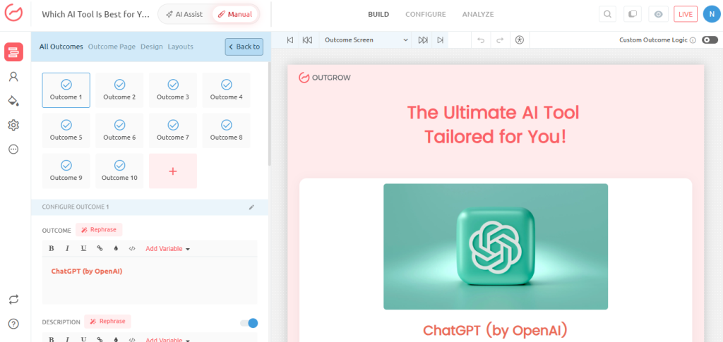Toggle code view in Outcome editor
This screenshot has width=723, height=342.
pyautogui.click(x=132, y=248)
